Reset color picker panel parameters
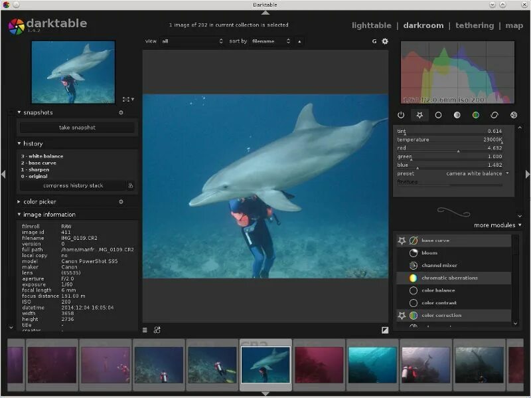Image resolution: width=531 pixels, height=398 pixels. 121,202
